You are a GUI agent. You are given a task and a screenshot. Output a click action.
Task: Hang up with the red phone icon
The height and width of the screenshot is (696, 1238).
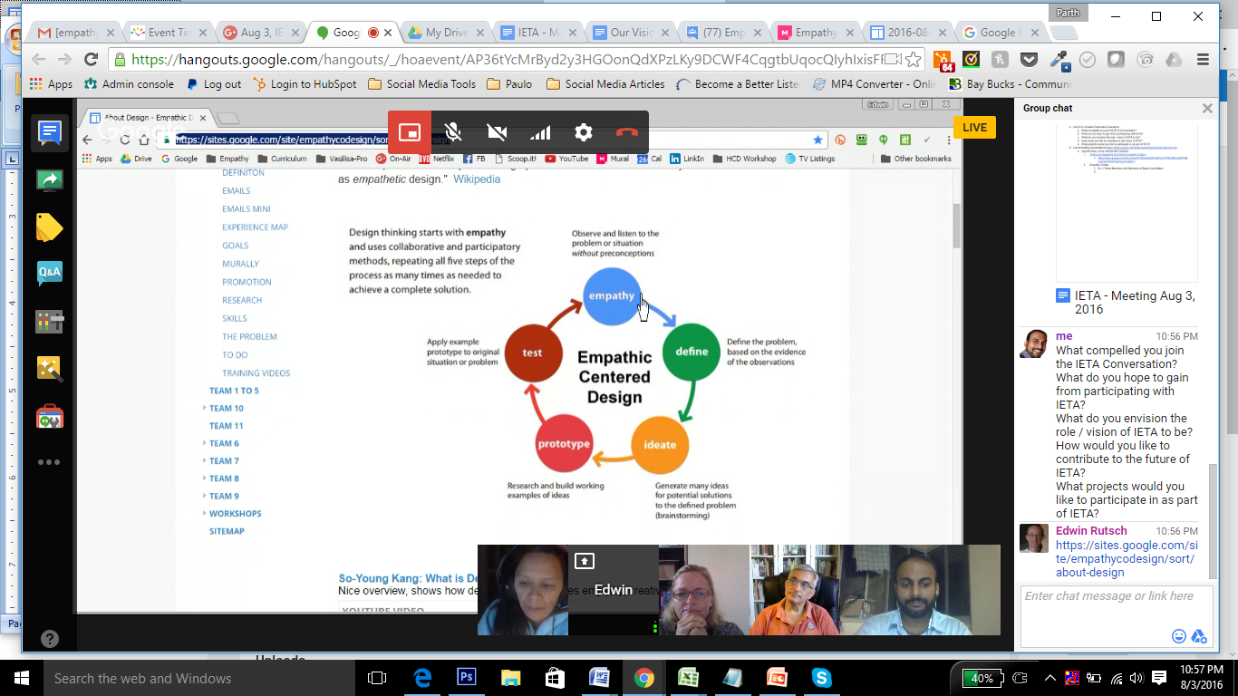click(627, 132)
